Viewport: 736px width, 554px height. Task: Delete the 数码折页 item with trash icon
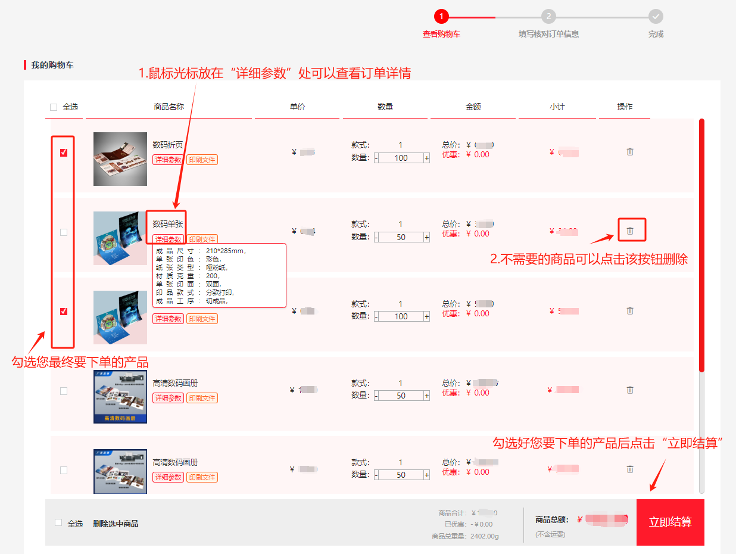pyautogui.click(x=630, y=152)
